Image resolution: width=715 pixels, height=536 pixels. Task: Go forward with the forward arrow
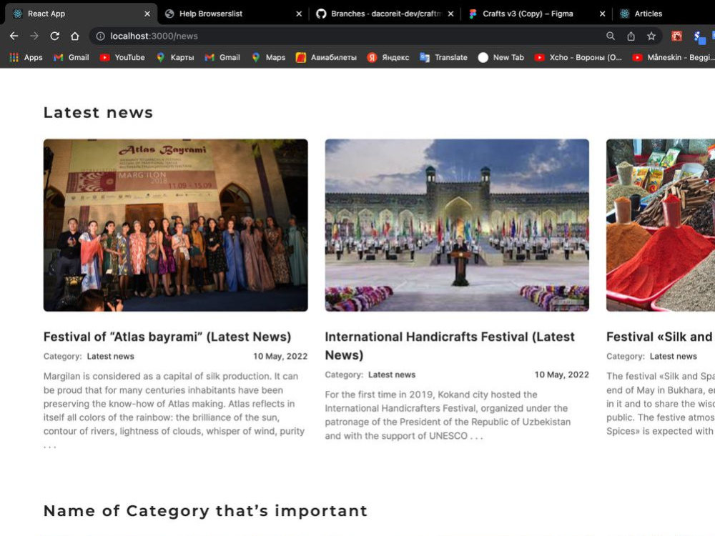coord(34,36)
